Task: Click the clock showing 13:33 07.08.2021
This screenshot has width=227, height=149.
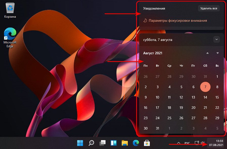Action: [x=216, y=143]
